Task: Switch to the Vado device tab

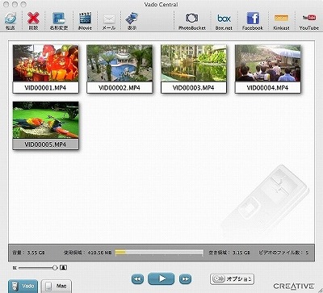Action: [x=23, y=286]
